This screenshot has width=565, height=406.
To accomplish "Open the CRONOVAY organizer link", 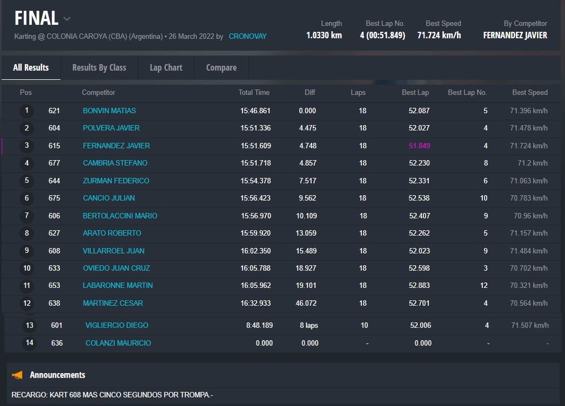I will point(247,36).
